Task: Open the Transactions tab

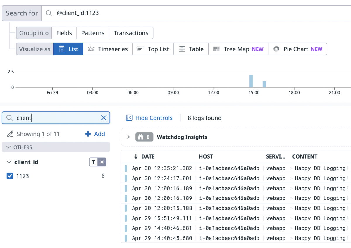Action: (x=131, y=33)
